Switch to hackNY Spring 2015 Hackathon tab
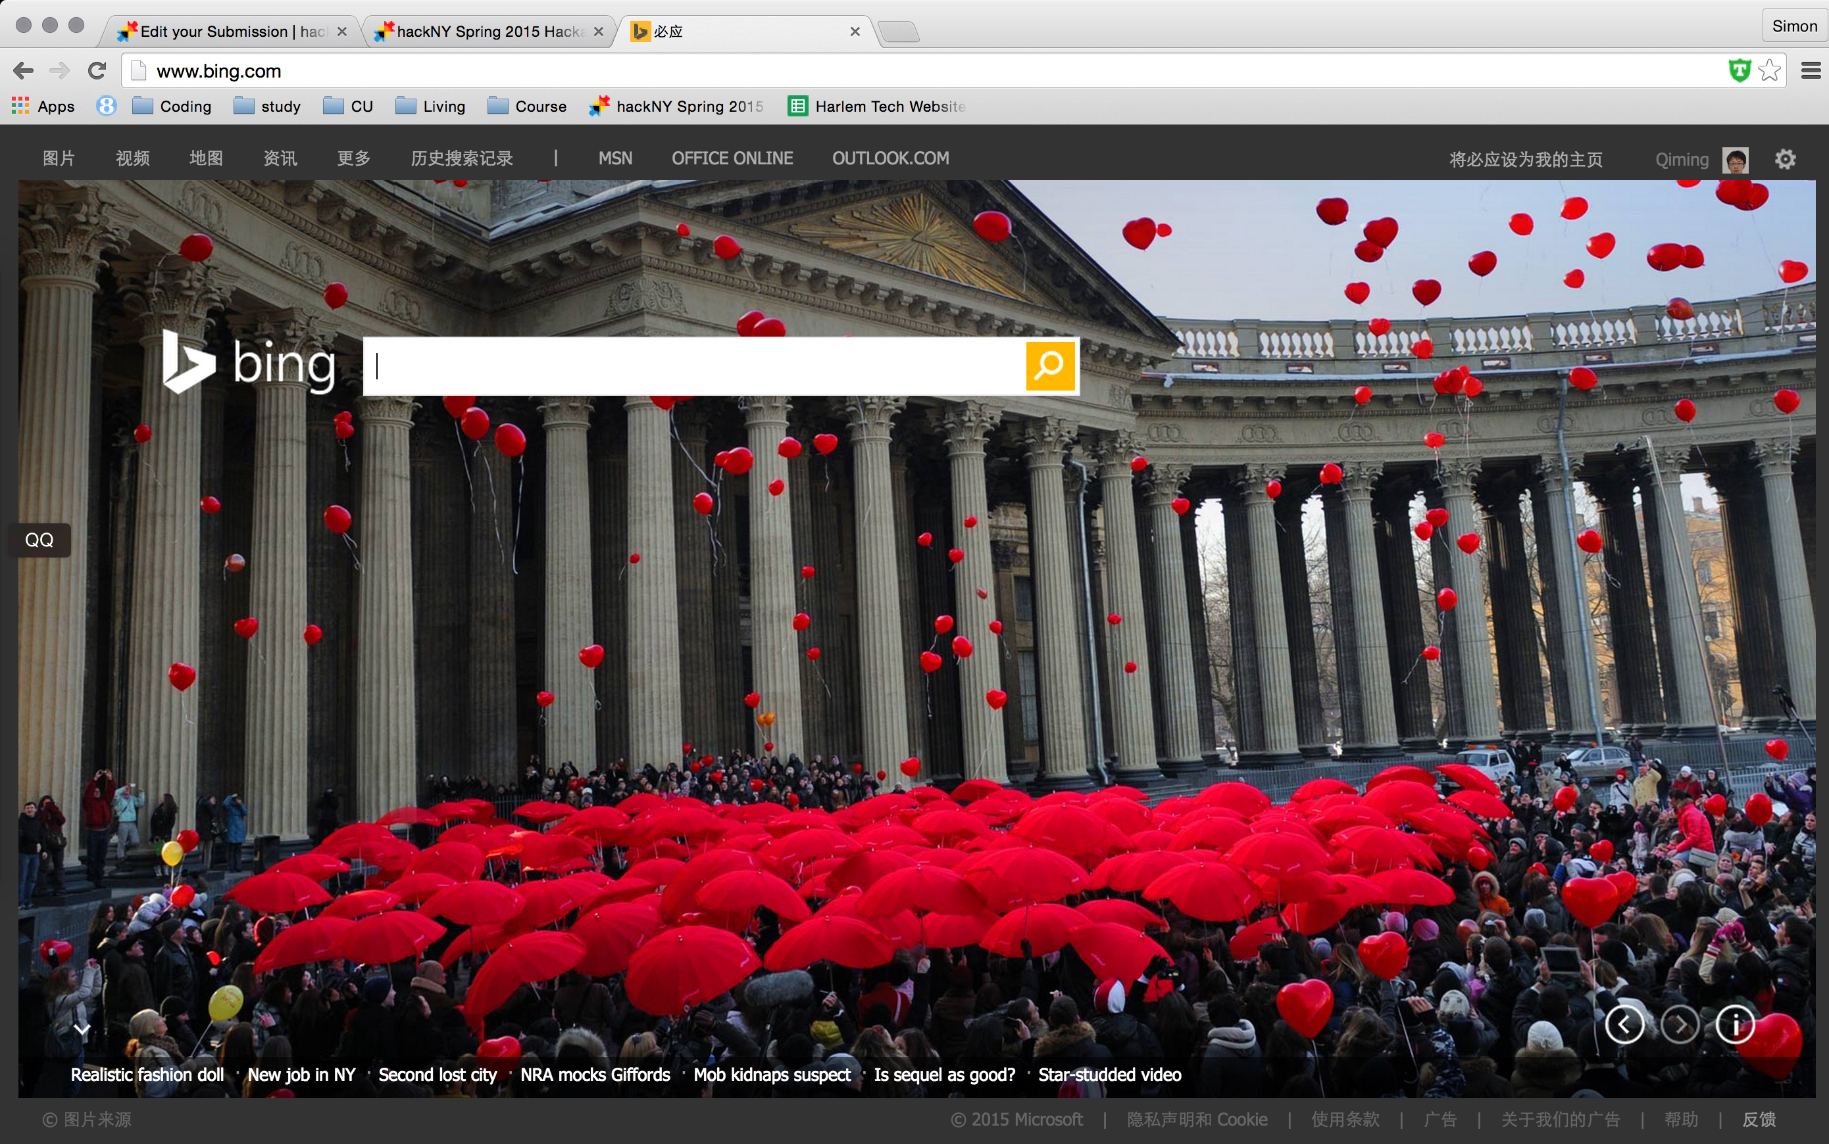Image resolution: width=1829 pixels, height=1144 pixels. [x=484, y=31]
